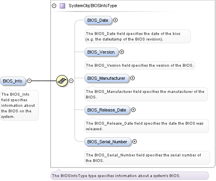The width and height of the screenshot is (216, 181).
Task: Collapse the BIOS_Info element children
Action: pos(29,81)
